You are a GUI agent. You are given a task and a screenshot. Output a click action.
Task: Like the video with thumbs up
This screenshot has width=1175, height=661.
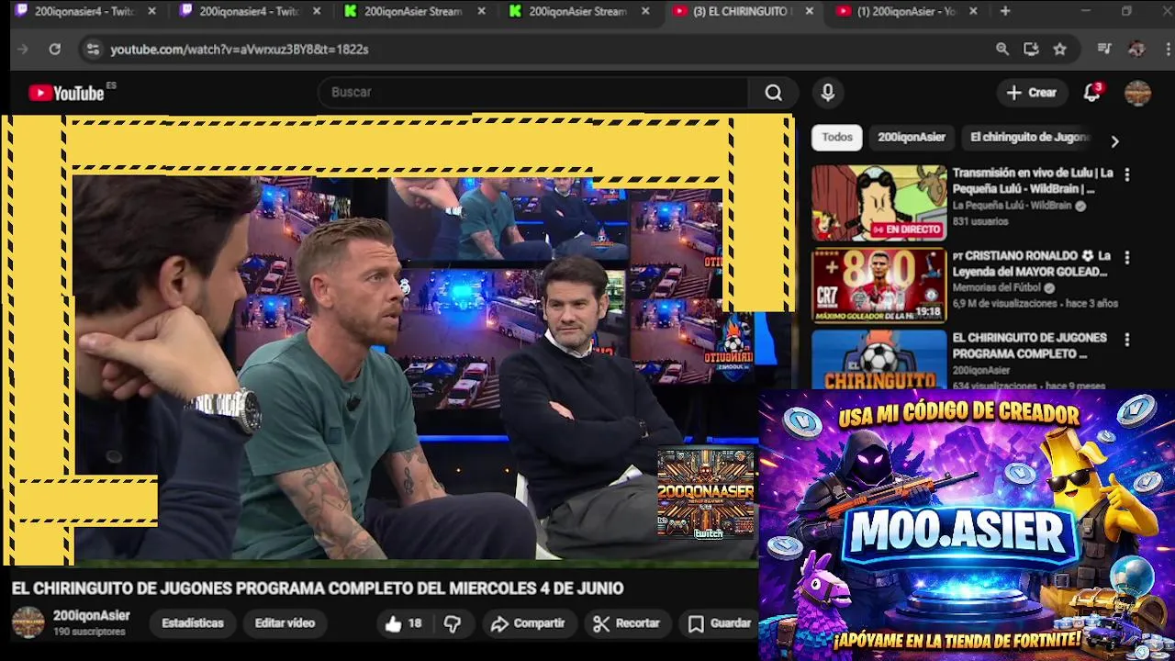403,623
